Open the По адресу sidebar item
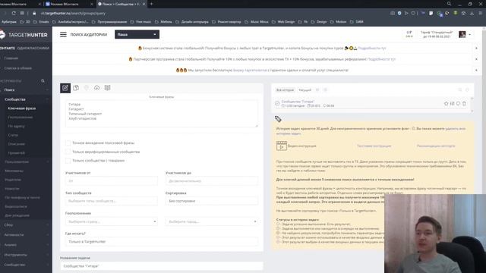Image resolution: width=486 pixels, height=273 pixels. pos(16,127)
